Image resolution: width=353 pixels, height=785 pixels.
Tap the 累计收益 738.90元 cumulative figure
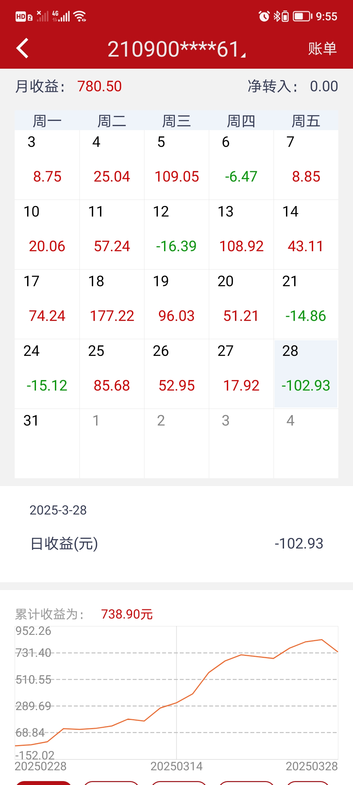[x=127, y=614]
